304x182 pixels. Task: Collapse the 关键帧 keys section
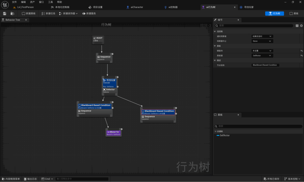[216, 131]
